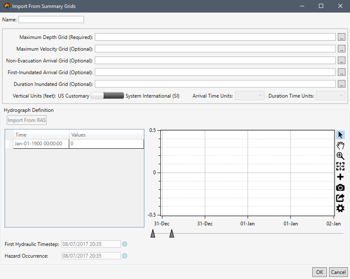Open the Arrival Time Units dropdown

[249, 96]
